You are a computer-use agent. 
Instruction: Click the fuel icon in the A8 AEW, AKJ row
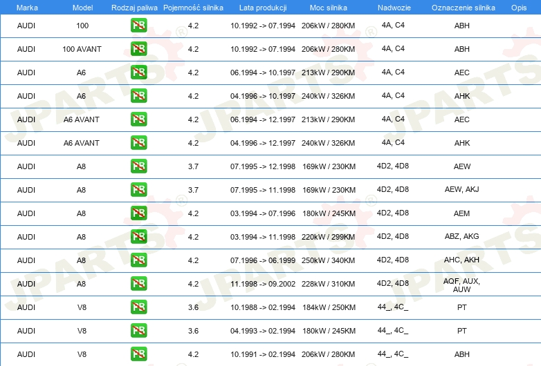pyautogui.click(x=138, y=190)
